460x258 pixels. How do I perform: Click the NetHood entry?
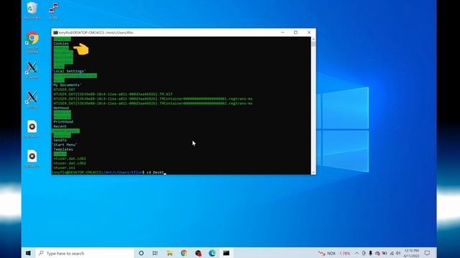pos(61,108)
